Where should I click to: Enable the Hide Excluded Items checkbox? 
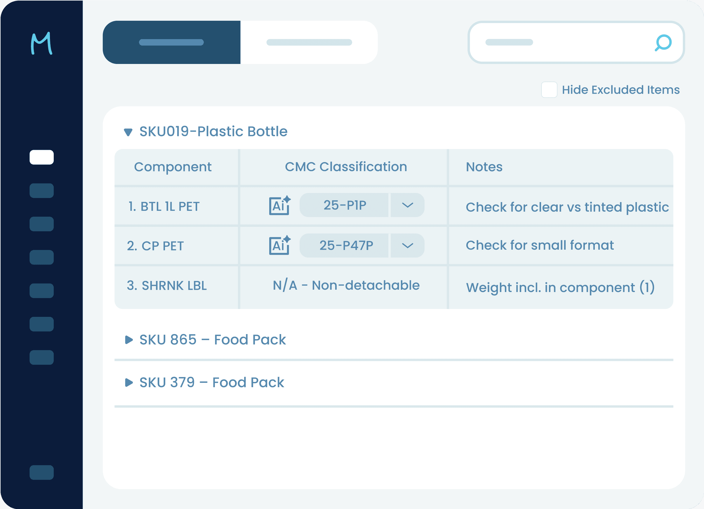click(549, 90)
